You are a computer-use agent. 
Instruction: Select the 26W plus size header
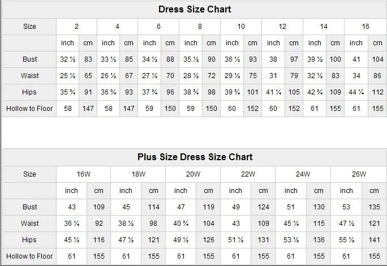(x=358, y=174)
